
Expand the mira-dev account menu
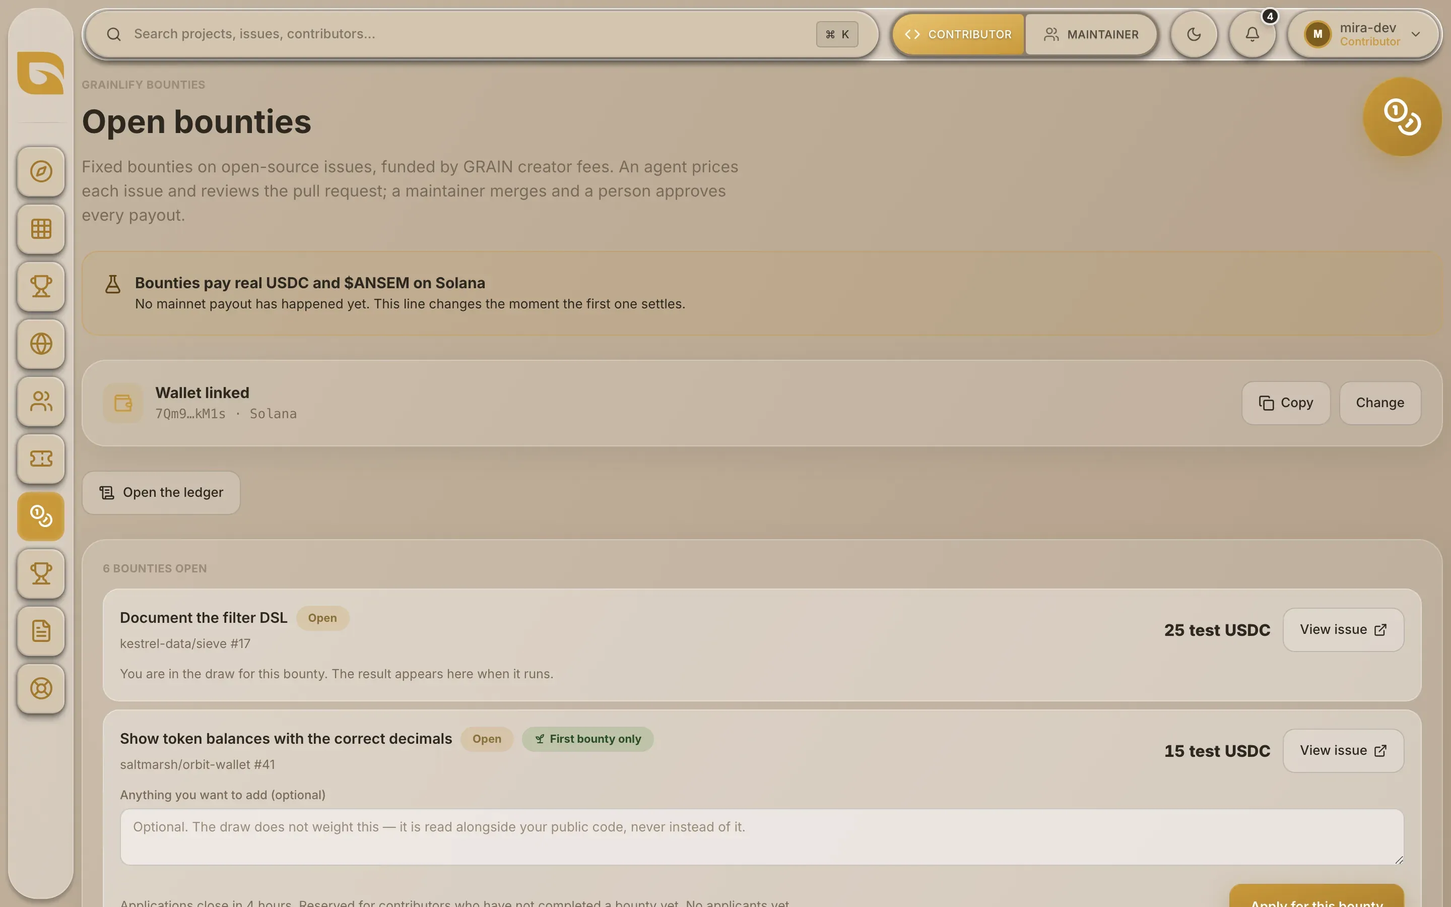[1364, 34]
